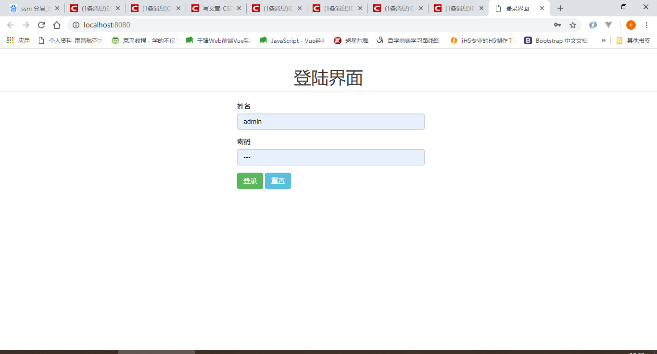Open the Chrome user avatar icon
This screenshot has height=354, width=657.
pos(631,25)
